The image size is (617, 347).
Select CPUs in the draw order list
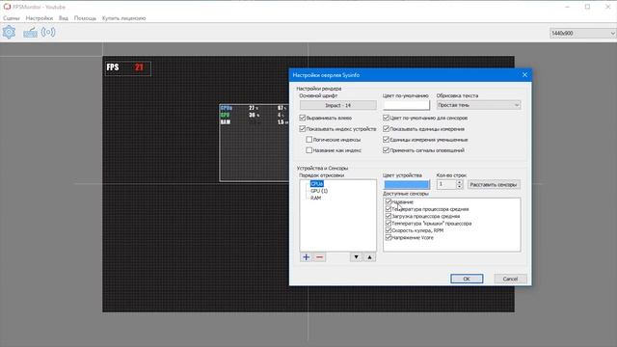[317, 184]
